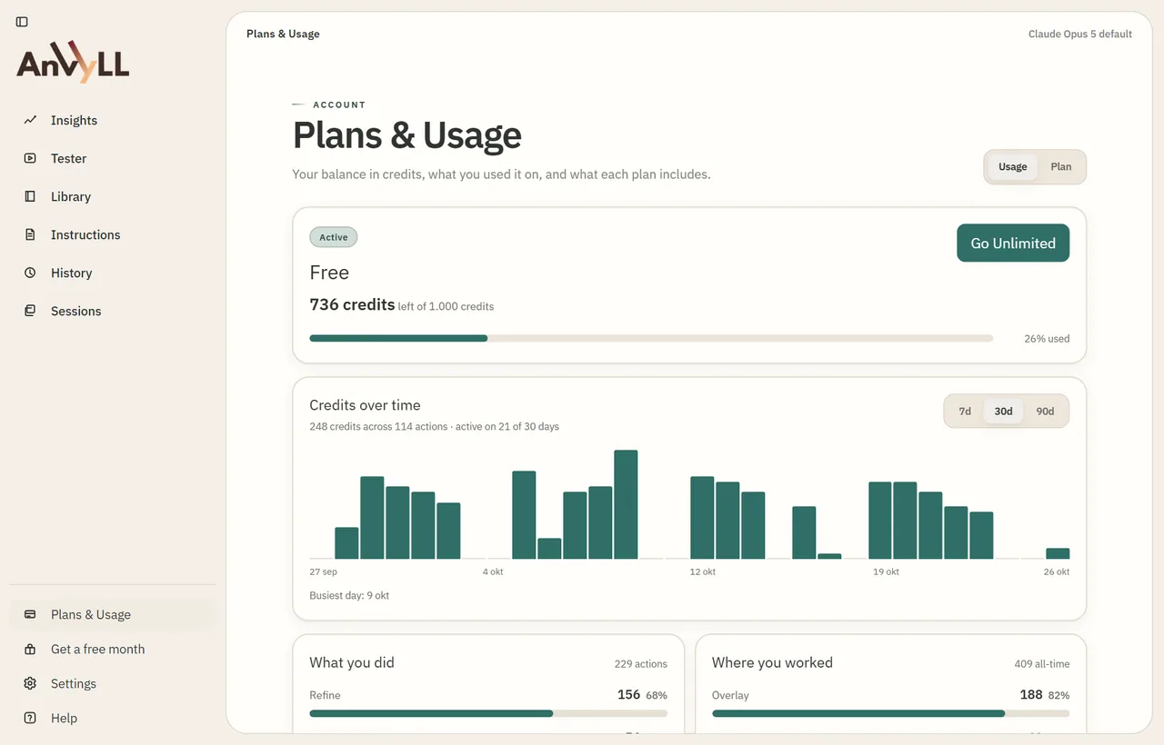Click the Tester play icon
This screenshot has height=745, width=1164.
coord(30,158)
